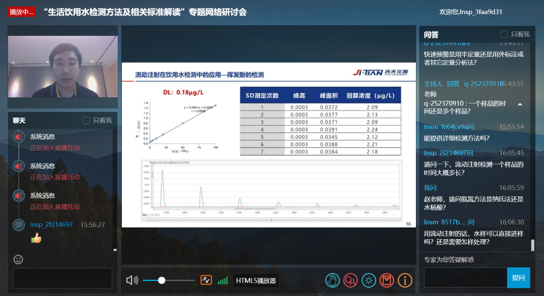Click the orange fullscreen toggle icon
This screenshot has width=544, height=296.
point(206,280)
